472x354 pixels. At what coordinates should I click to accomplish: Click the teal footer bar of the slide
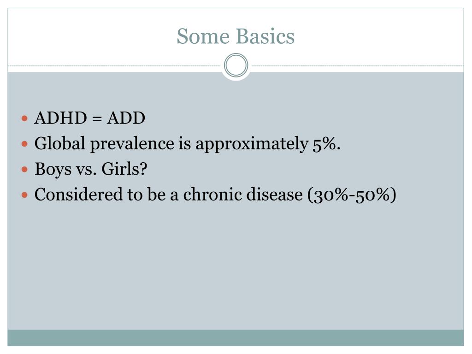(x=236, y=338)
